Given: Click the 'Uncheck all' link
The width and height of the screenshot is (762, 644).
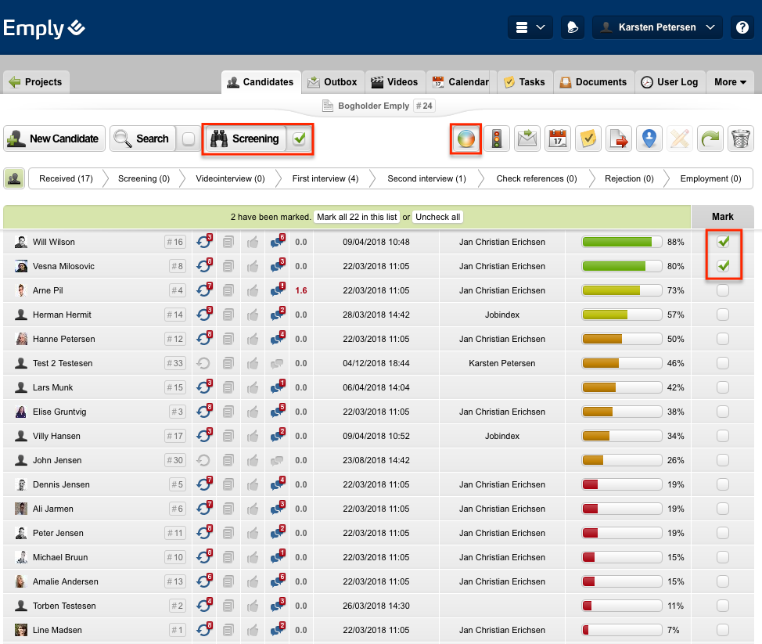Looking at the screenshot, I should pyautogui.click(x=437, y=217).
